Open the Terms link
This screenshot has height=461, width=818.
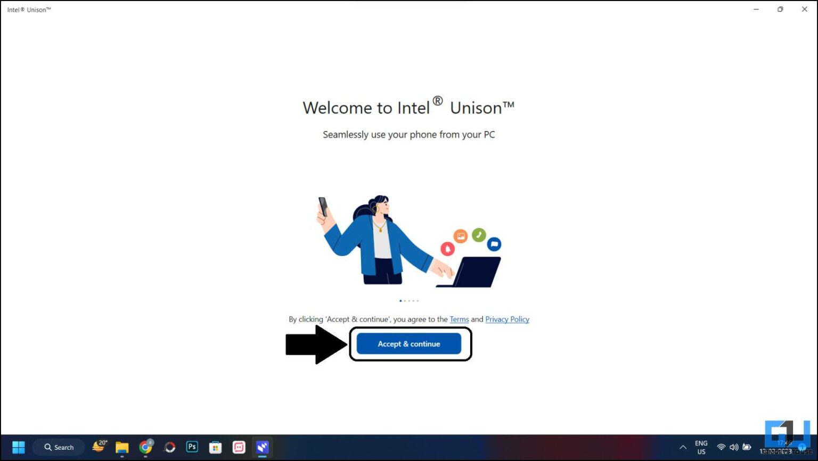[x=459, y=319]
